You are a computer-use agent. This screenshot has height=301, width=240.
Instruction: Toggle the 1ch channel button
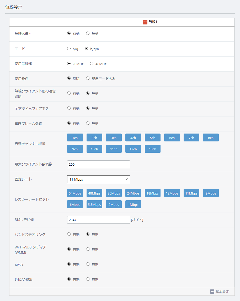coord(75,138)
